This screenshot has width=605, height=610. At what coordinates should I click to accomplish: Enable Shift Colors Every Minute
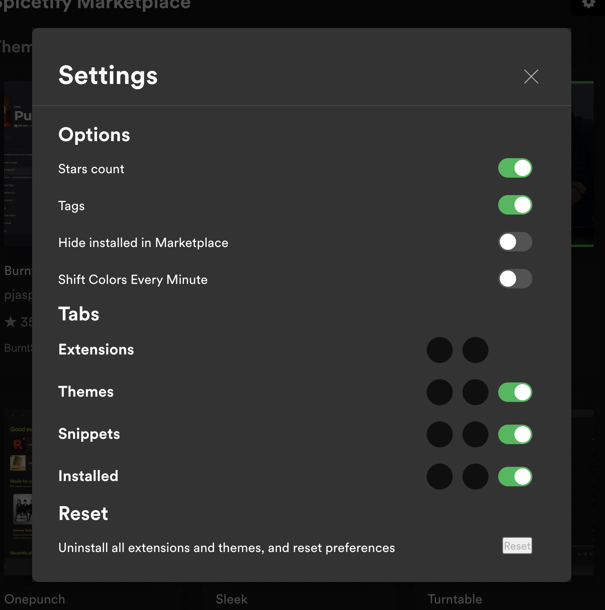pos(515,279)
